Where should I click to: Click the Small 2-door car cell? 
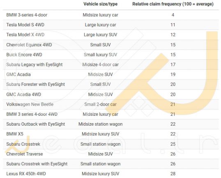tap(100, 104)
